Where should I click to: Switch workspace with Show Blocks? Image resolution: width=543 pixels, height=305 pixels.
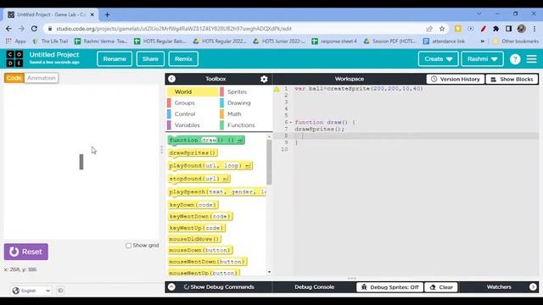pos(512,79)
